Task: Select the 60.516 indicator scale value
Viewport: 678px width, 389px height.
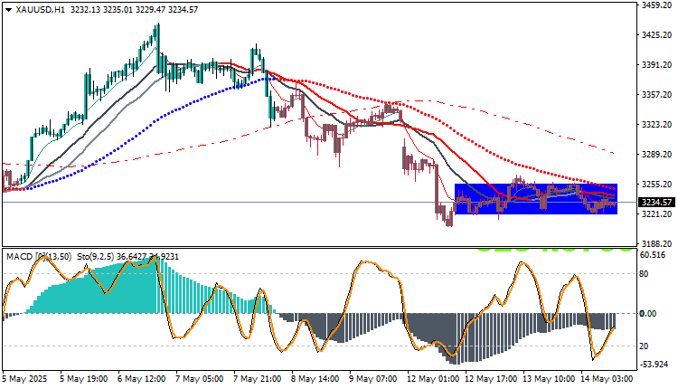Action: pos(653,255)
